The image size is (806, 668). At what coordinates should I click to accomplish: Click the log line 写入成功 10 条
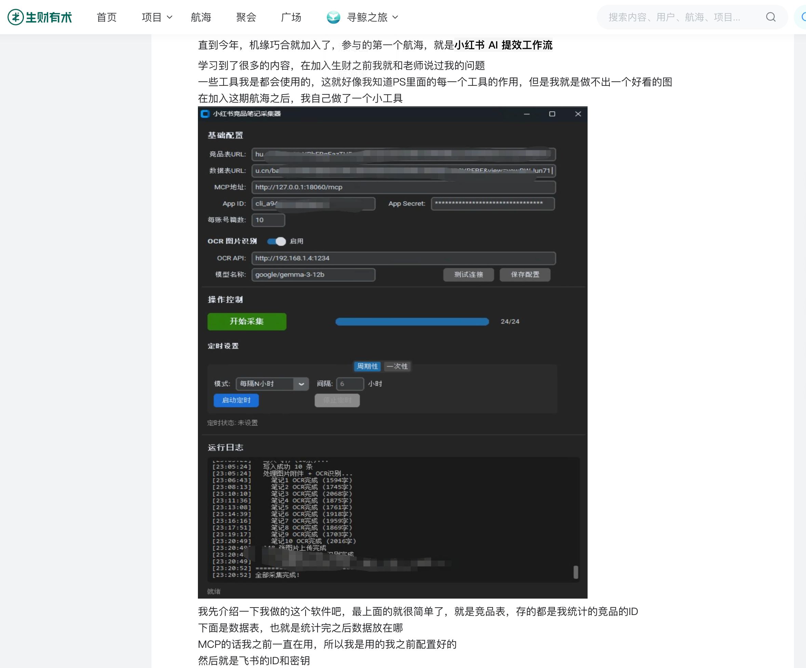(288, 467)
